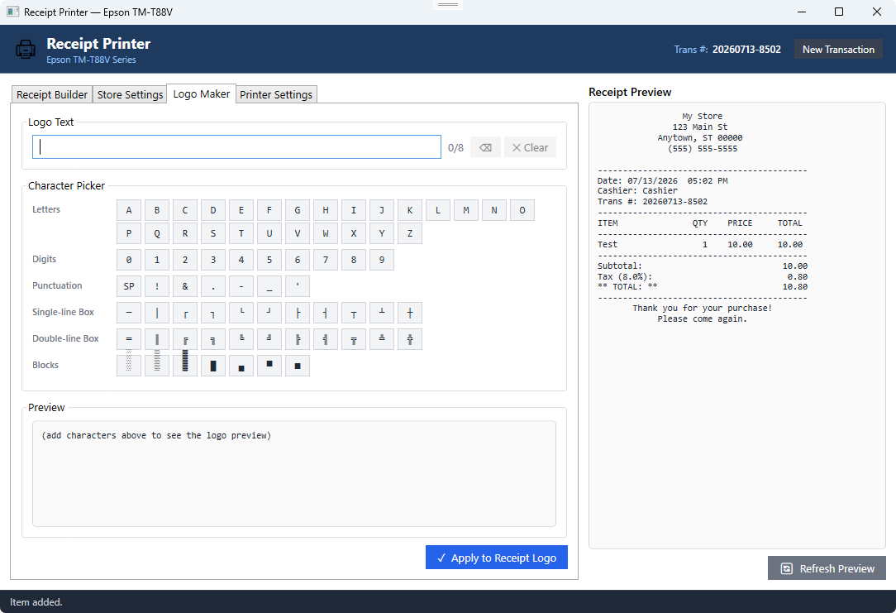Click the printer icon in the header

(26, 49)
